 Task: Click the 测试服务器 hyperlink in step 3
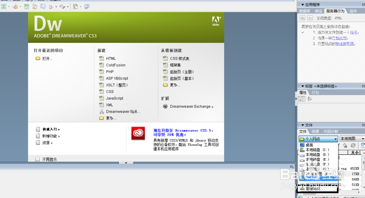(345, 43)
